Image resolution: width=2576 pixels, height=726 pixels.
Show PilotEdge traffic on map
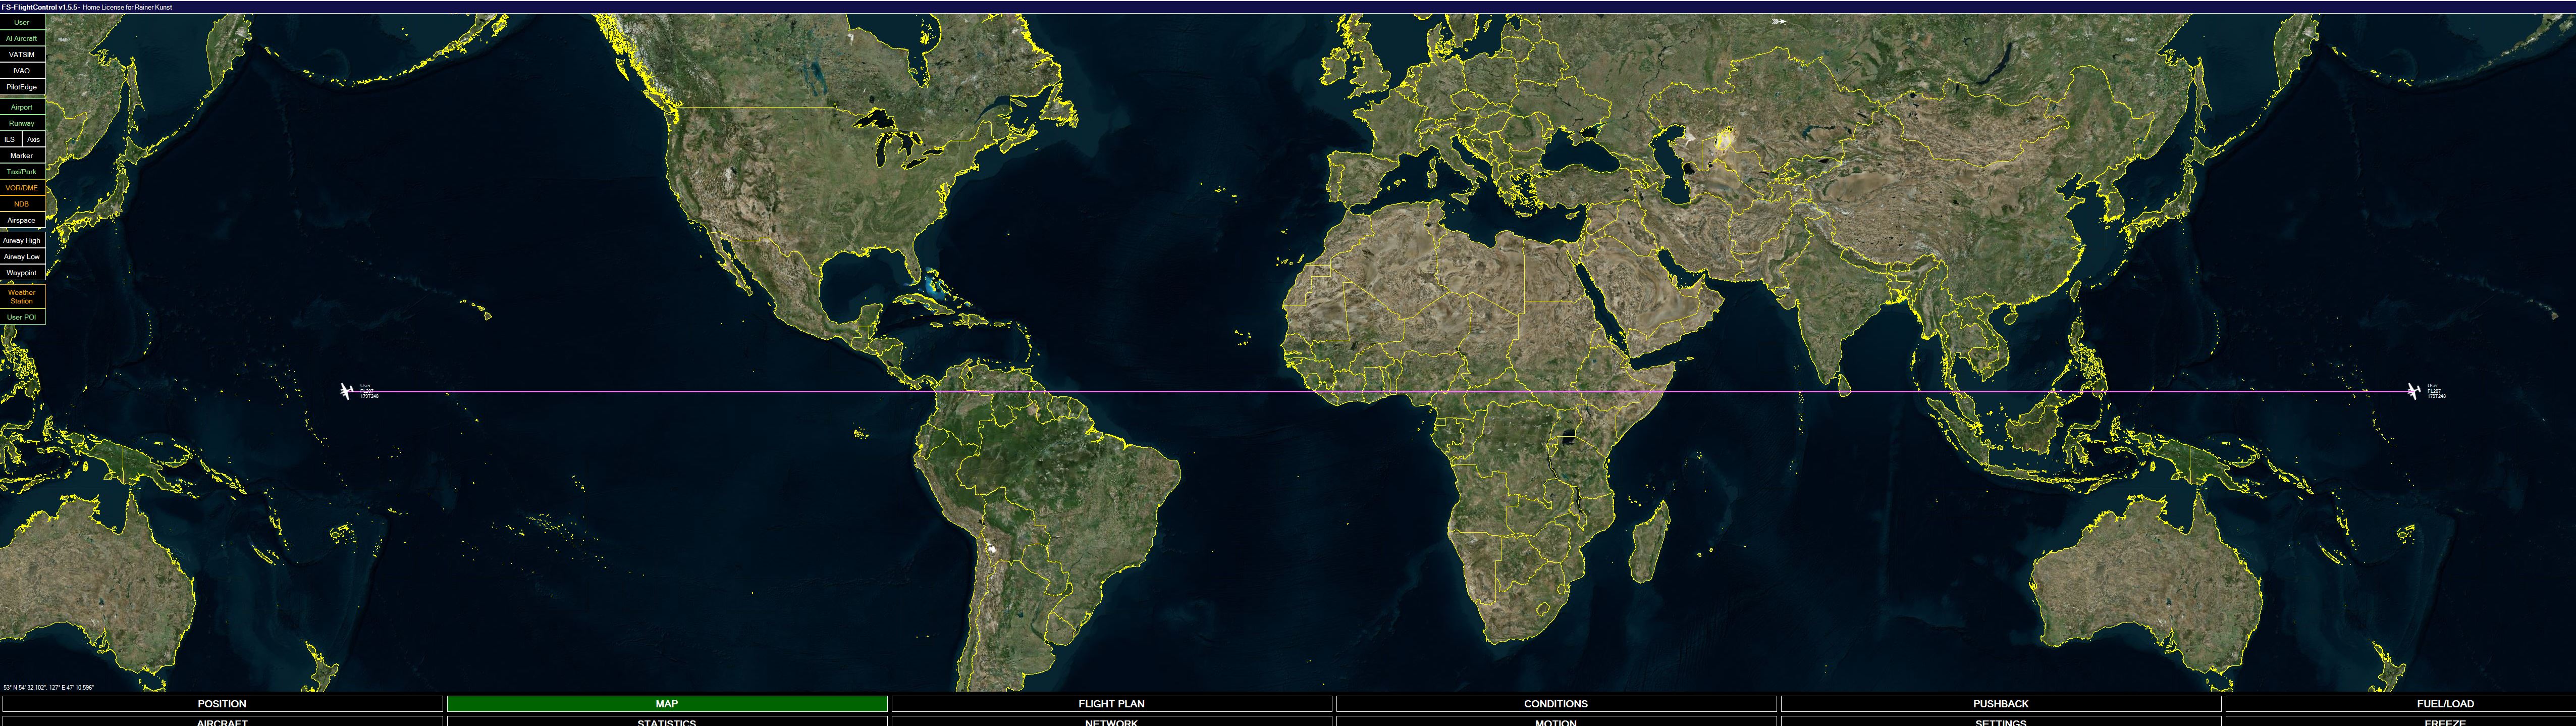coord(22,87)
